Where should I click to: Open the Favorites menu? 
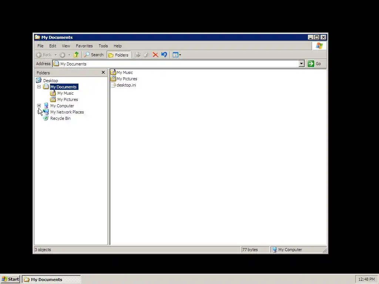tap(84, 46)
